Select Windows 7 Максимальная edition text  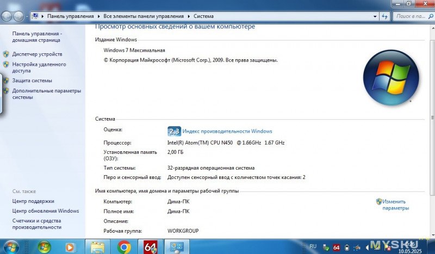[134, 50]
